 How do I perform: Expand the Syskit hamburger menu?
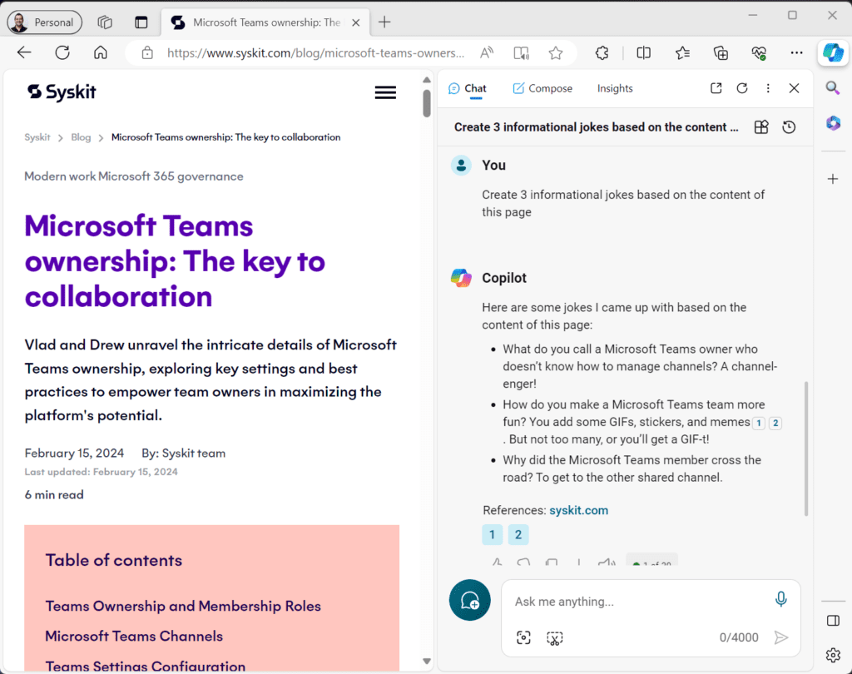385,92
